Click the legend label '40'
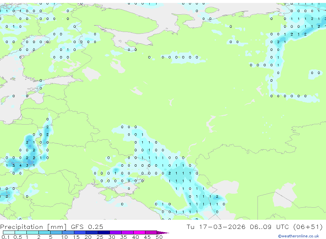 pyautogui.click(x=135, y=237)
